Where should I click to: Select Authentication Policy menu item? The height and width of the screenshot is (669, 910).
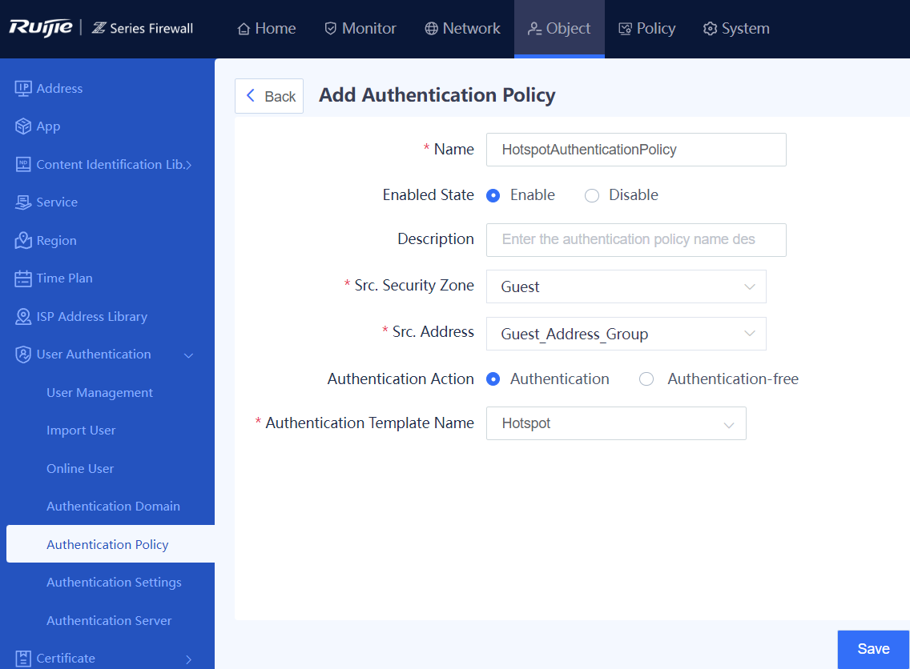point(111,544)
